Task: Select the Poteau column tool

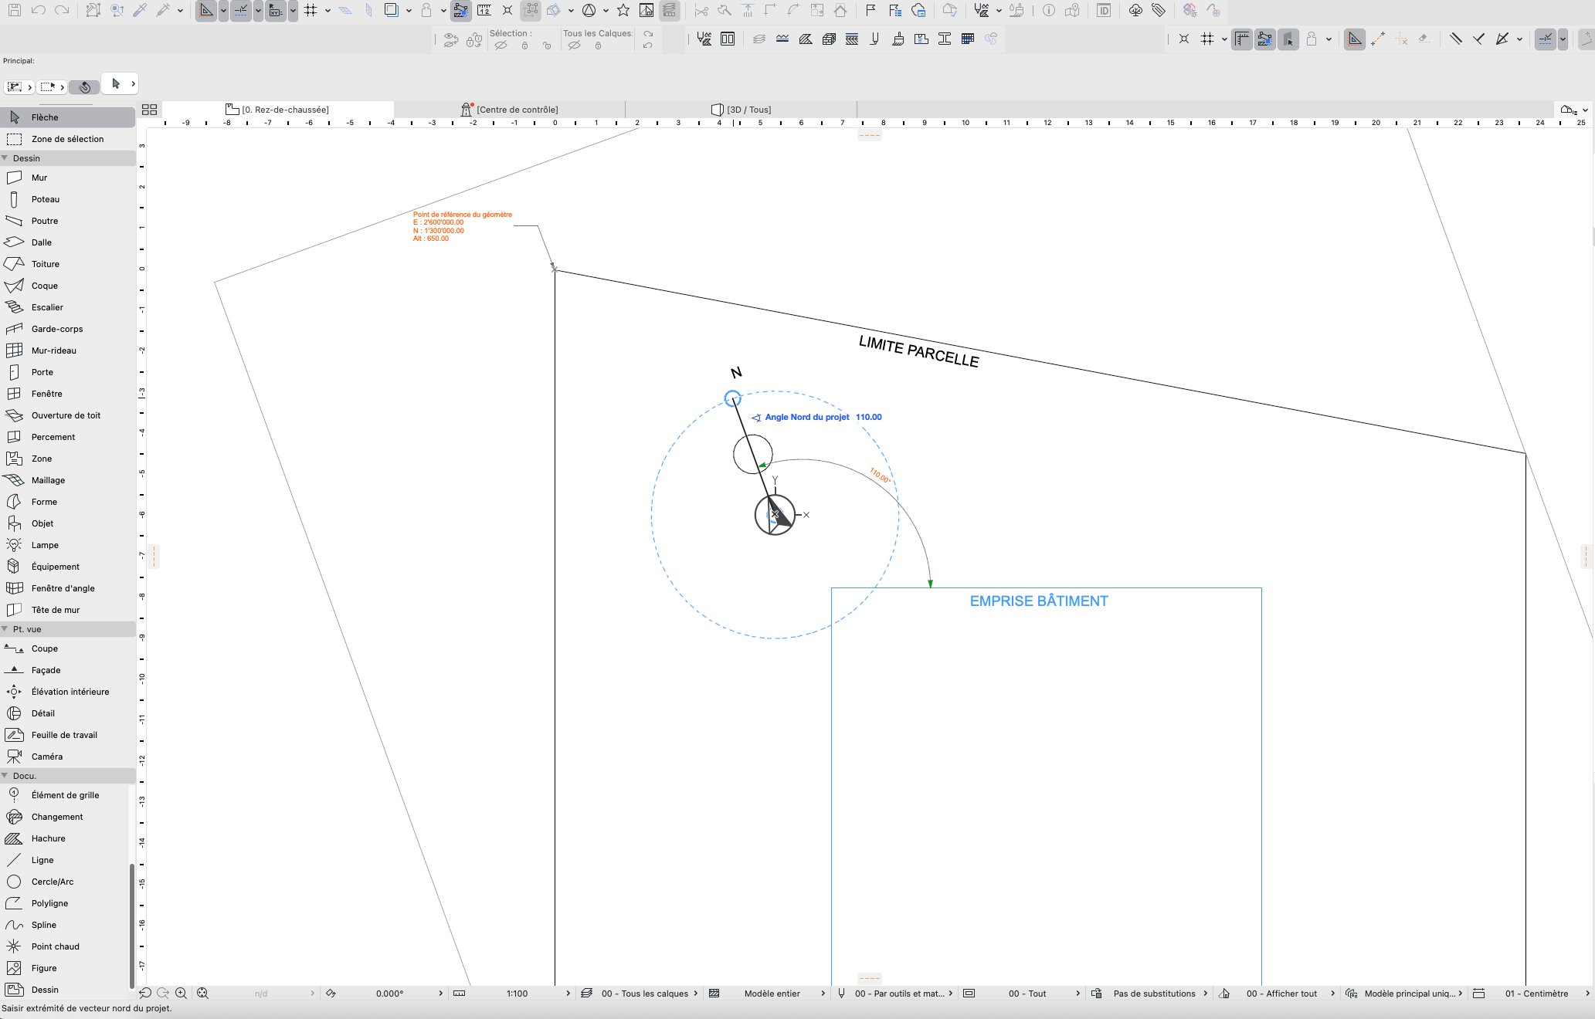Action: 68,199
